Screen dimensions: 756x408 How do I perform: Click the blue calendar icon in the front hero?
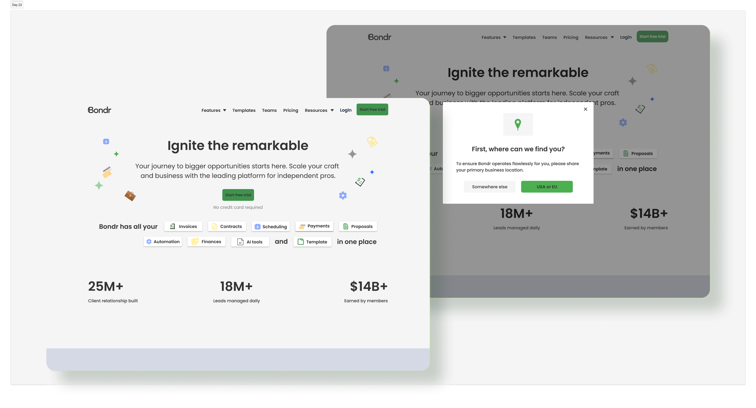pyautogui.click(x=106, y=141)
